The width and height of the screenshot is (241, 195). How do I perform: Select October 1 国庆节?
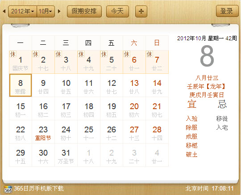pyautogui.click(x=21, y=62)
